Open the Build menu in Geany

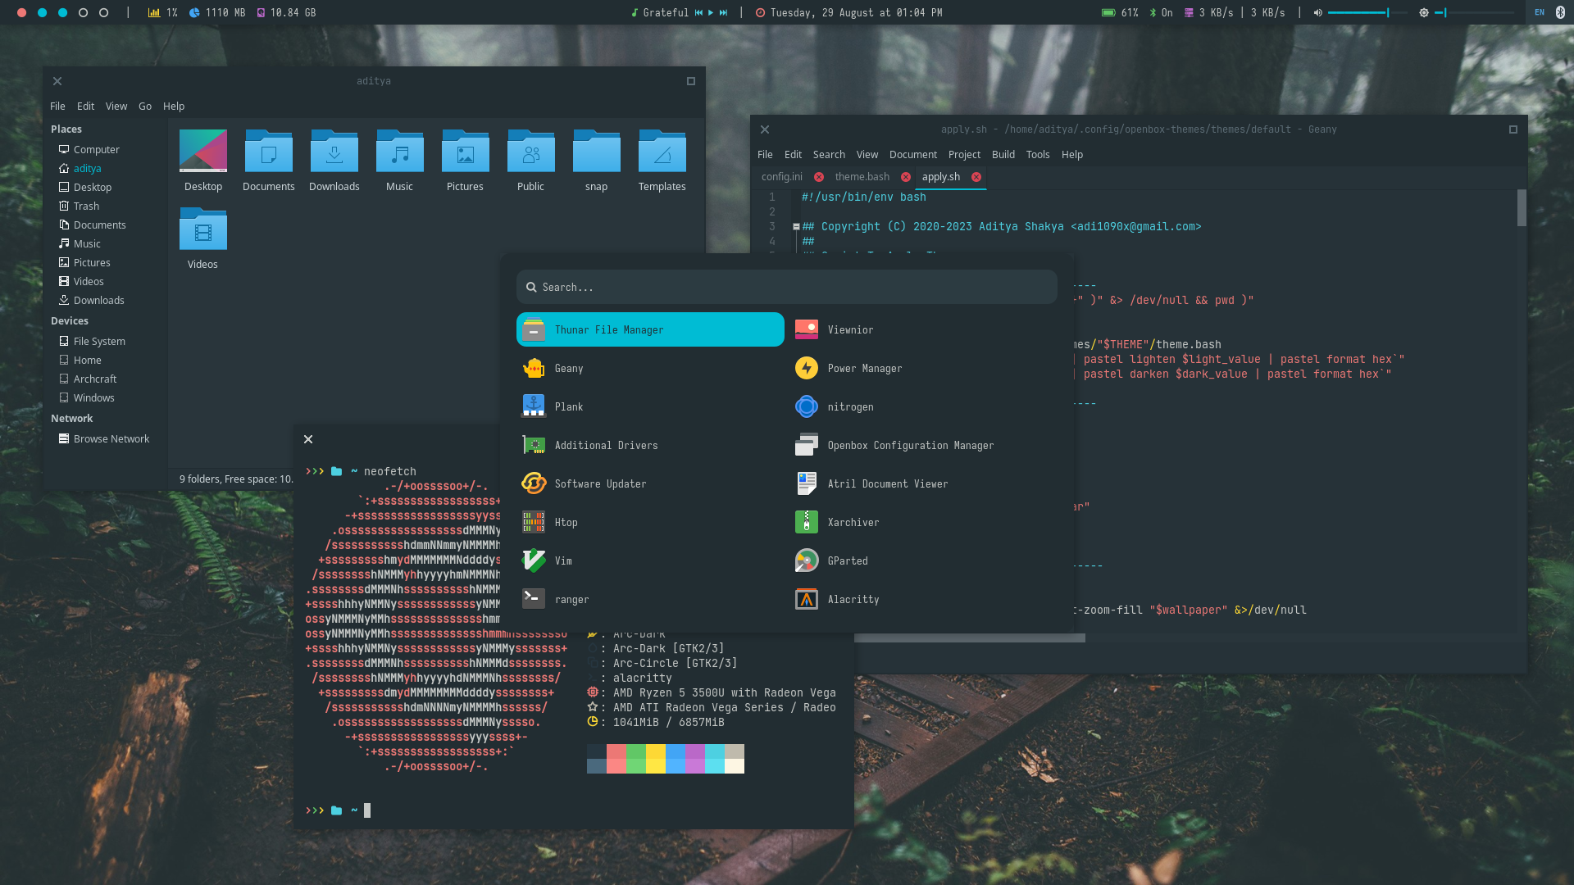(x=1003, y=155)
